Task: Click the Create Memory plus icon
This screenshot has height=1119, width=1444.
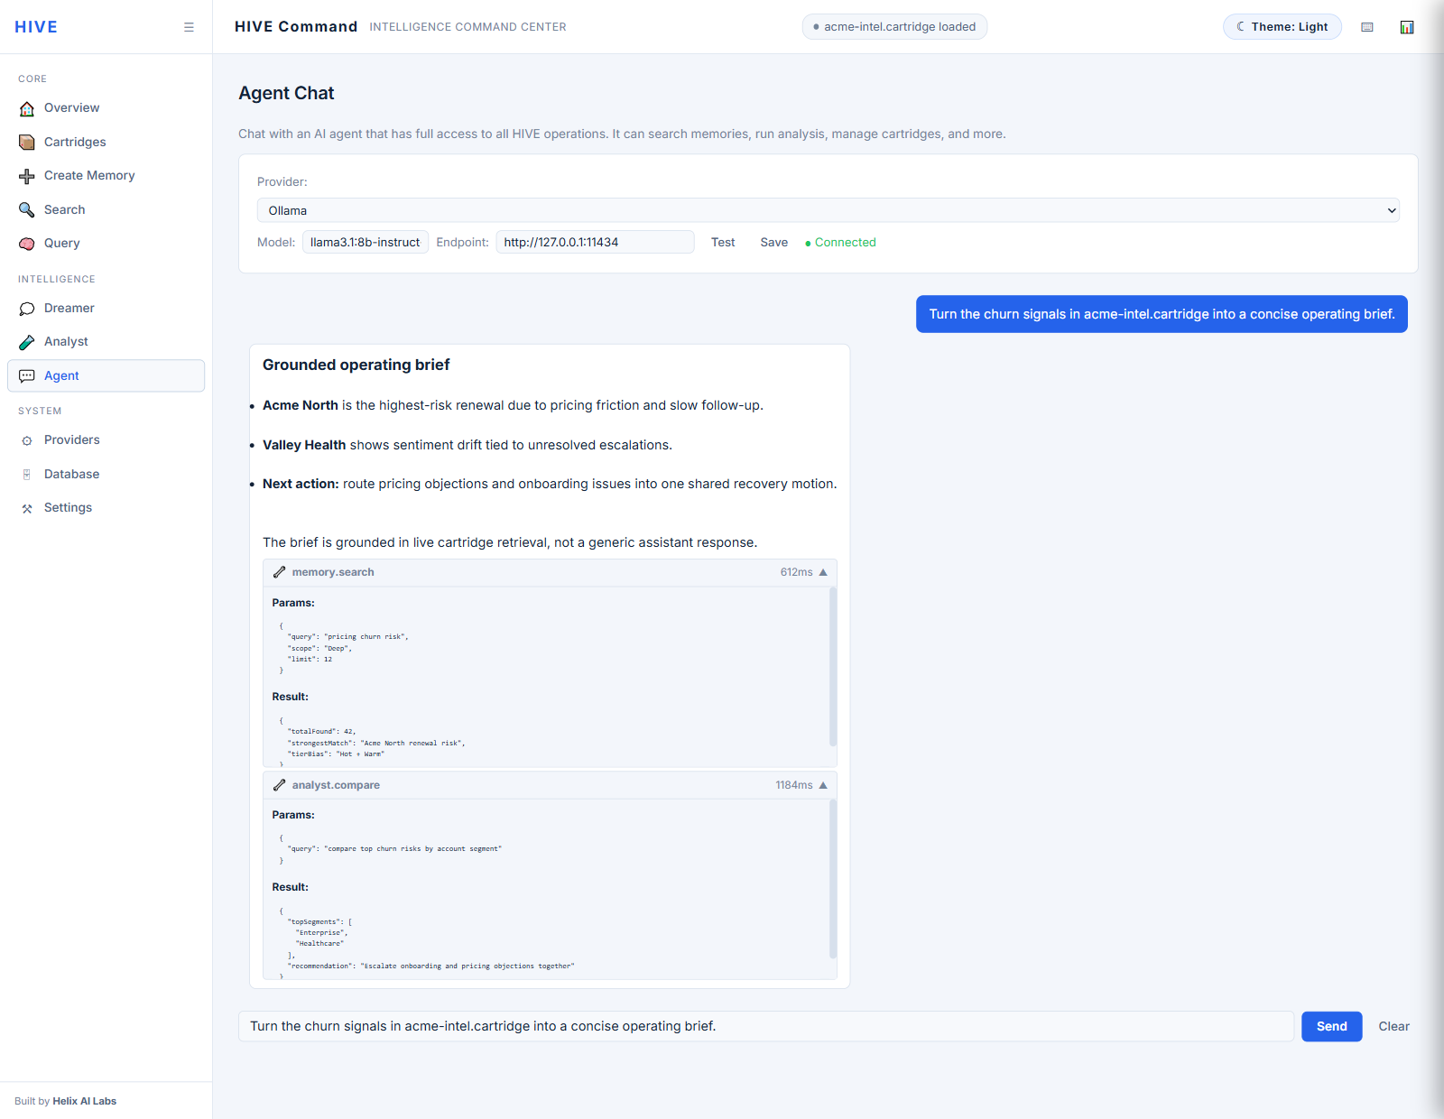Action: click(x=27, y=176)
